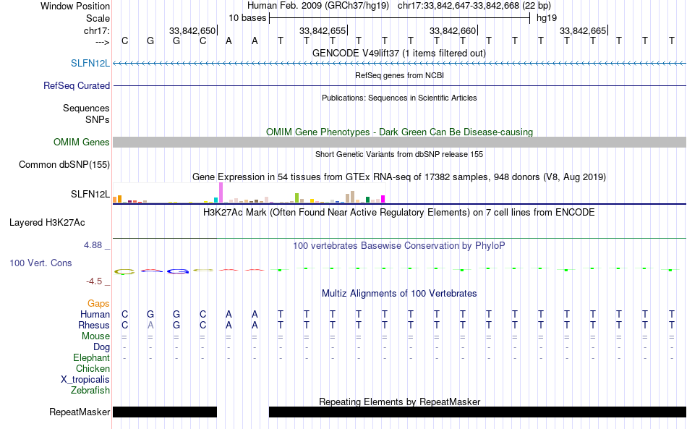Click the SNPs track label
Viewport: 687px width, 429px height.
tap(98, 119)
